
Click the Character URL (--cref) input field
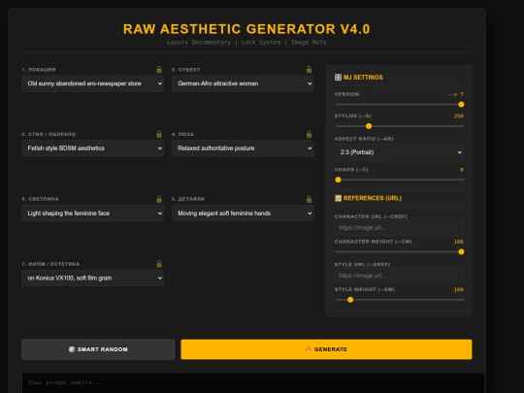coord(399,228)
